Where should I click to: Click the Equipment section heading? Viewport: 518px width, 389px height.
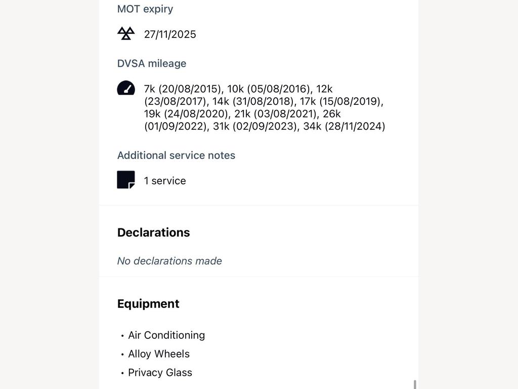(148, 304)
